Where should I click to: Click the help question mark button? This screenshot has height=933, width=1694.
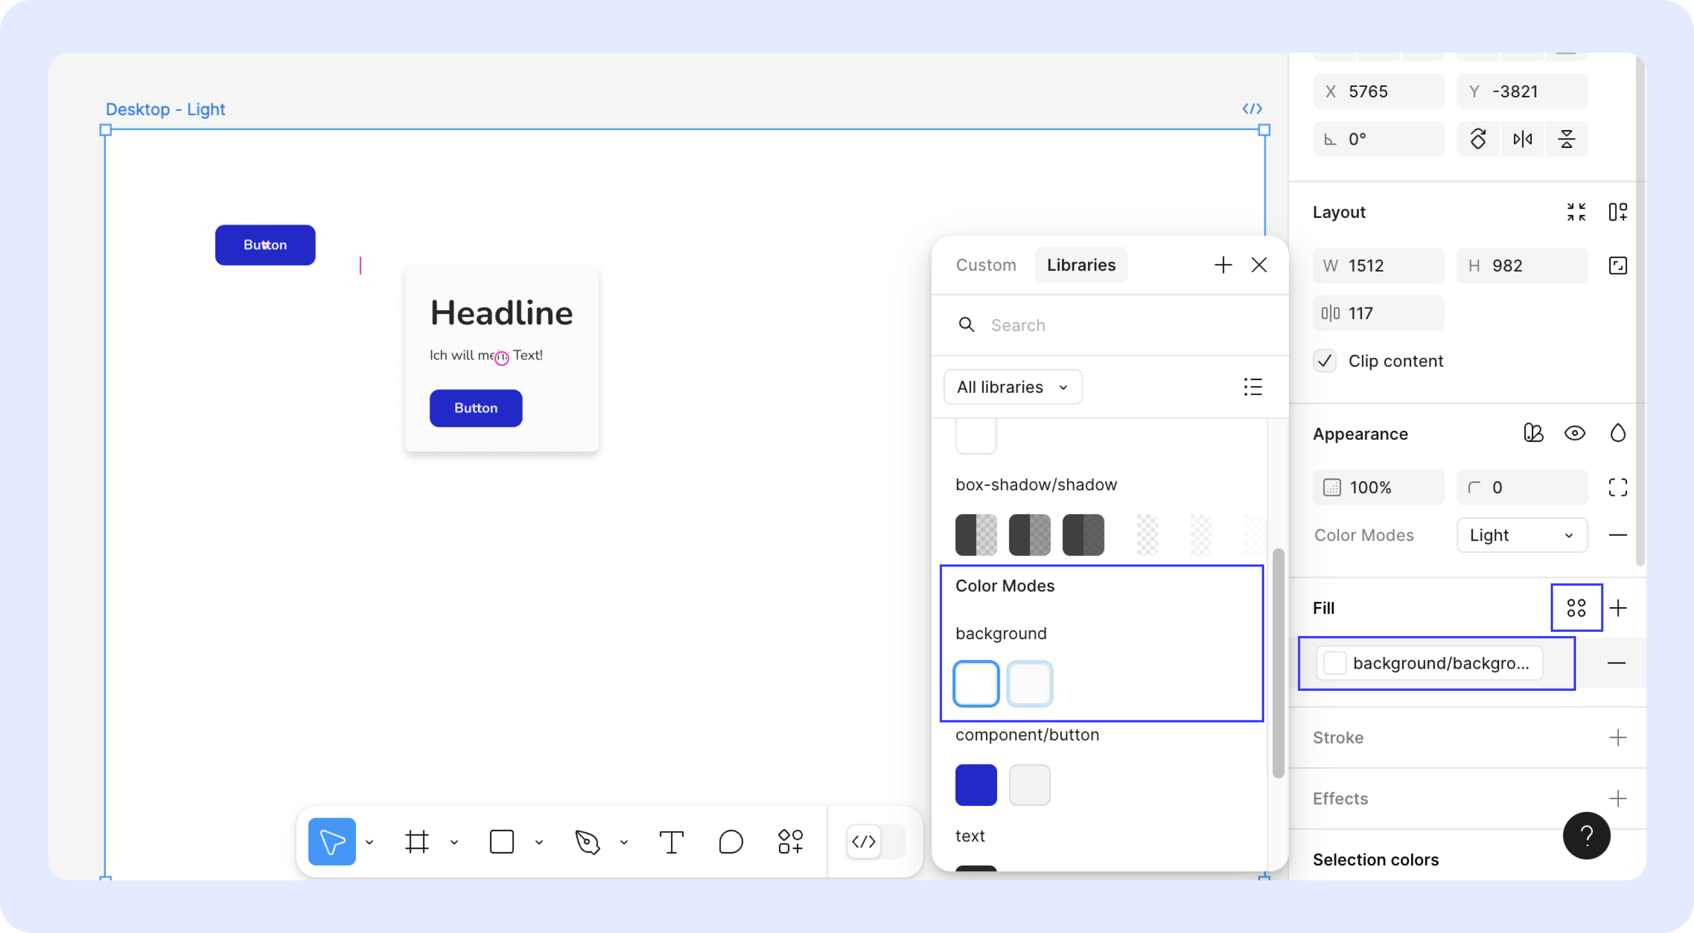tap(1586, 836)
